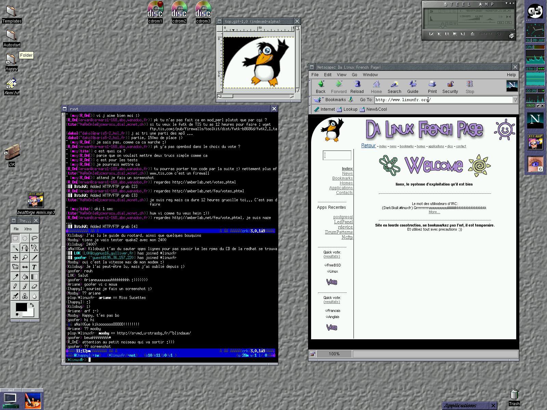
Task: Open the View menu in Netscape
Action: [x=341, y=74]
